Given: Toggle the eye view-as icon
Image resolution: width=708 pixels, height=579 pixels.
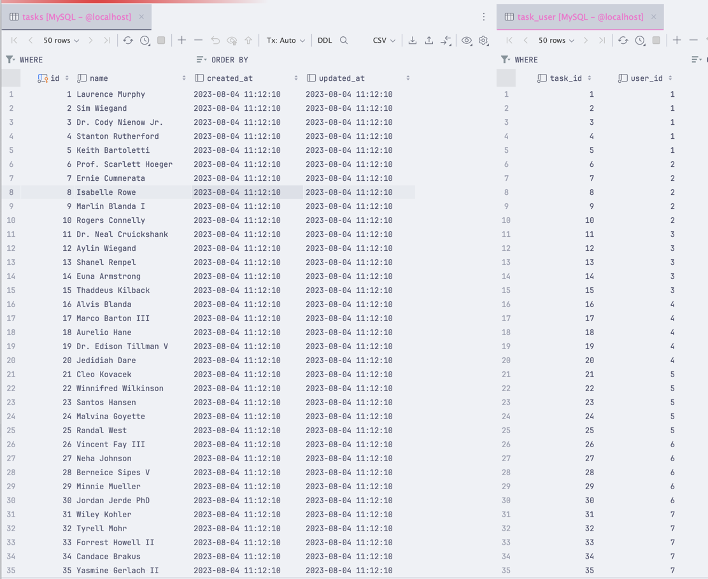Looking at the screenshot, I should coord(467,40).
